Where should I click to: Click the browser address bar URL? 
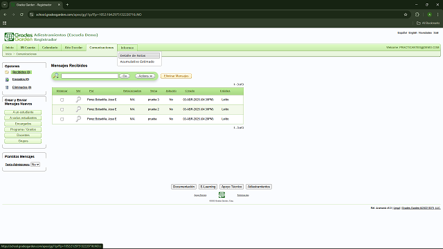pyautogui.click(x=89, y=15)
